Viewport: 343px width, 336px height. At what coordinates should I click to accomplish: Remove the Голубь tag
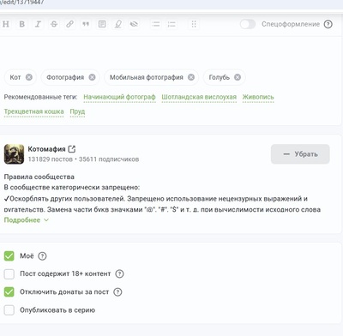point(238,77)
